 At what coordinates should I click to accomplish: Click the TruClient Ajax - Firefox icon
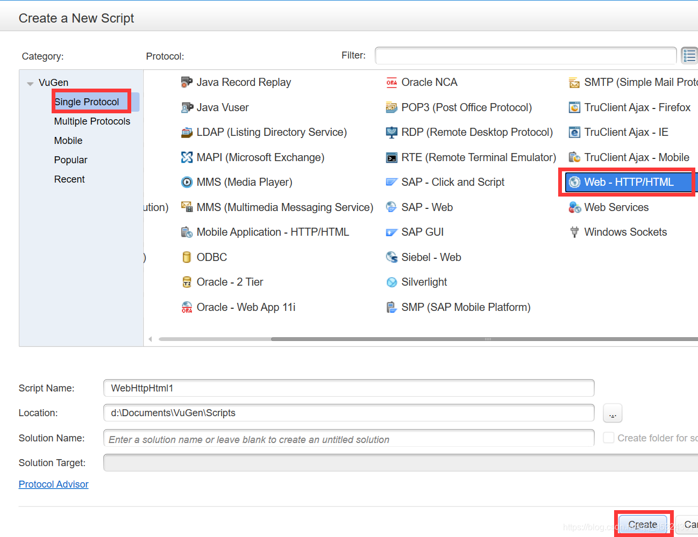click(x=574, y=107)
